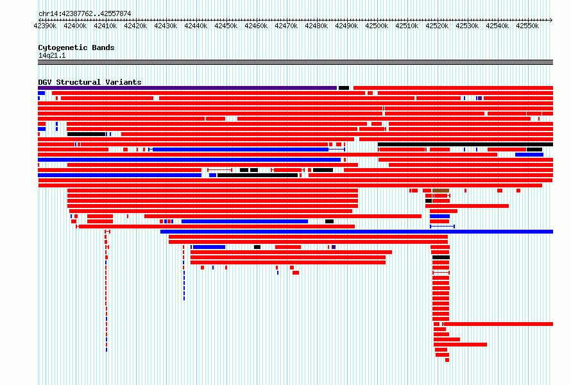Select the small purple variant square near 42488k
The image size is (571, 385).
(x=334, y=247)
